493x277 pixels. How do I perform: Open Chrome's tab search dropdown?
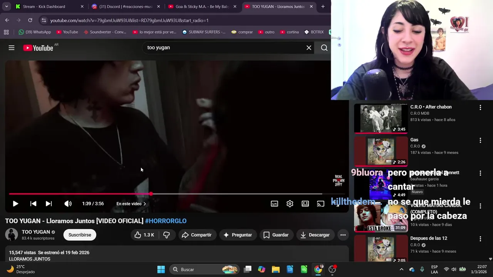point(7,7)
